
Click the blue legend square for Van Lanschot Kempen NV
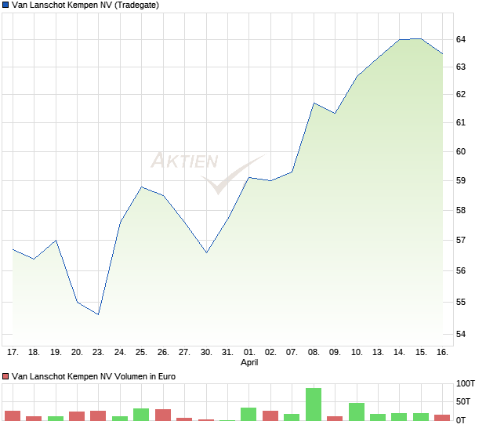pos(5,5)
